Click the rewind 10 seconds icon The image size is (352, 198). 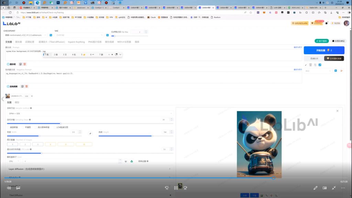(x=167, y=188)
